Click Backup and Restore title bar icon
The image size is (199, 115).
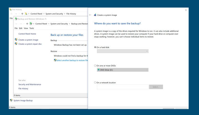click(x=16, y=19)
